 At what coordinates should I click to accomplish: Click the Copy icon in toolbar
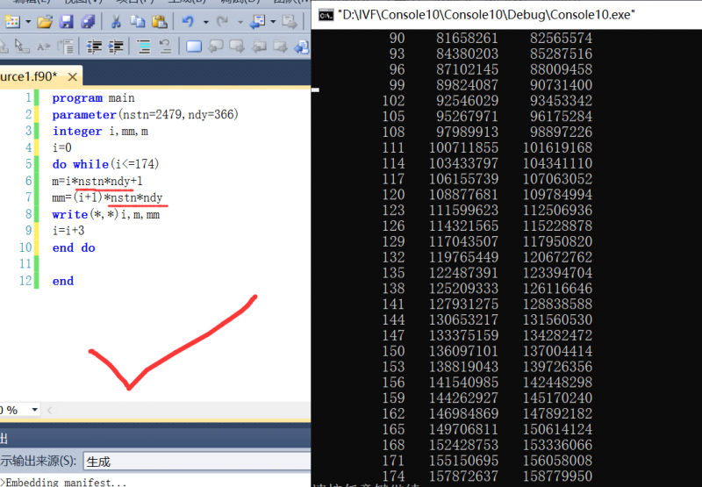tap(138, 21)
